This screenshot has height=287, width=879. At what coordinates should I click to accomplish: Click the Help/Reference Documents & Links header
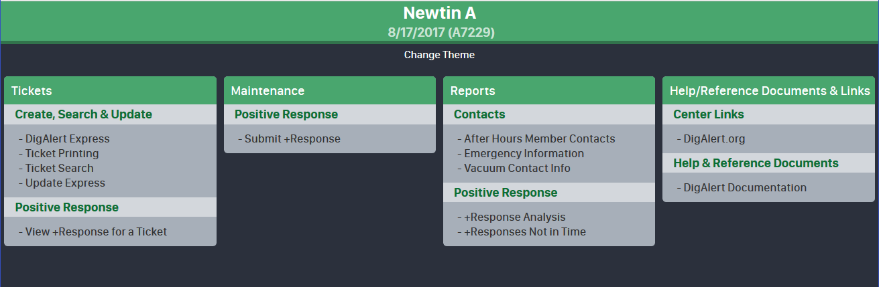[771, 91]
